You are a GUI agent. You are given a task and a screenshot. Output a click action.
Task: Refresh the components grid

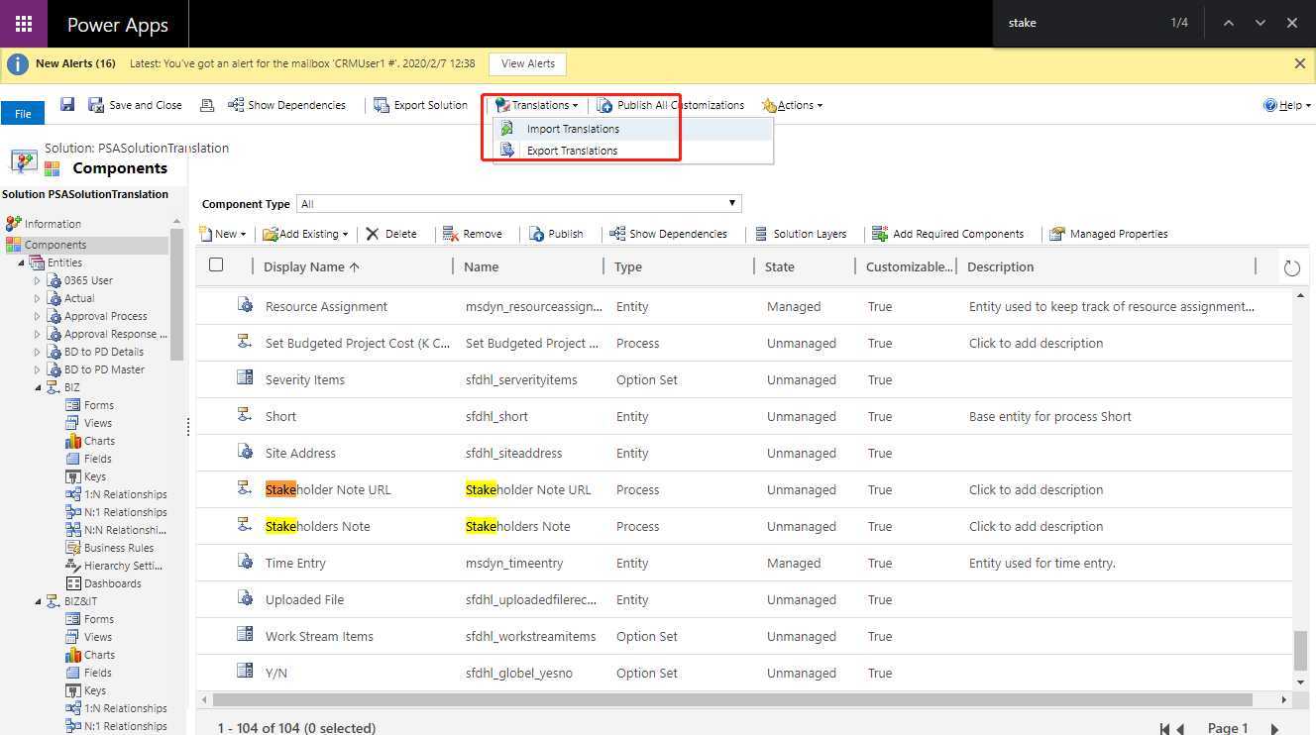pos(1291,268)
